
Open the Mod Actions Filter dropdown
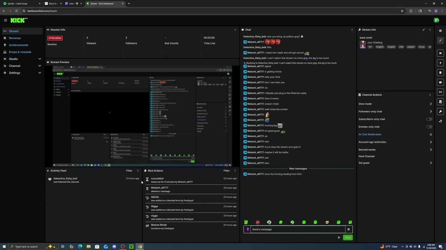[x=226, y=170]
